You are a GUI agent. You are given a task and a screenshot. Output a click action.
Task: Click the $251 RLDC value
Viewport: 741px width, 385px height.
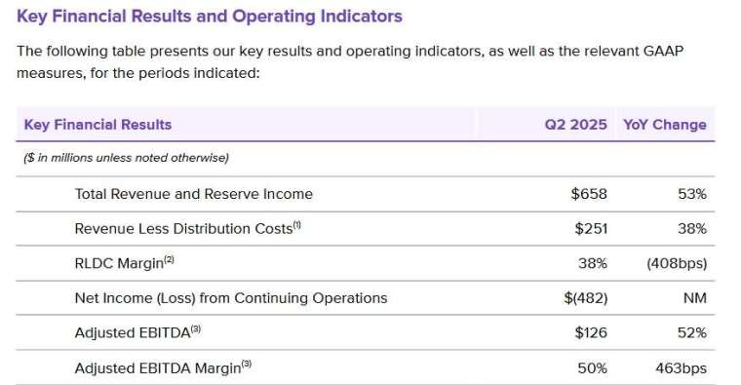point(591,229)
